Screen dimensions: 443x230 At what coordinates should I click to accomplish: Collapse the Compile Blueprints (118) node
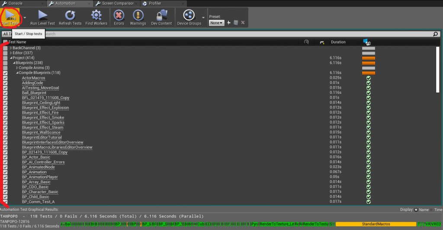tap(17, 73)
